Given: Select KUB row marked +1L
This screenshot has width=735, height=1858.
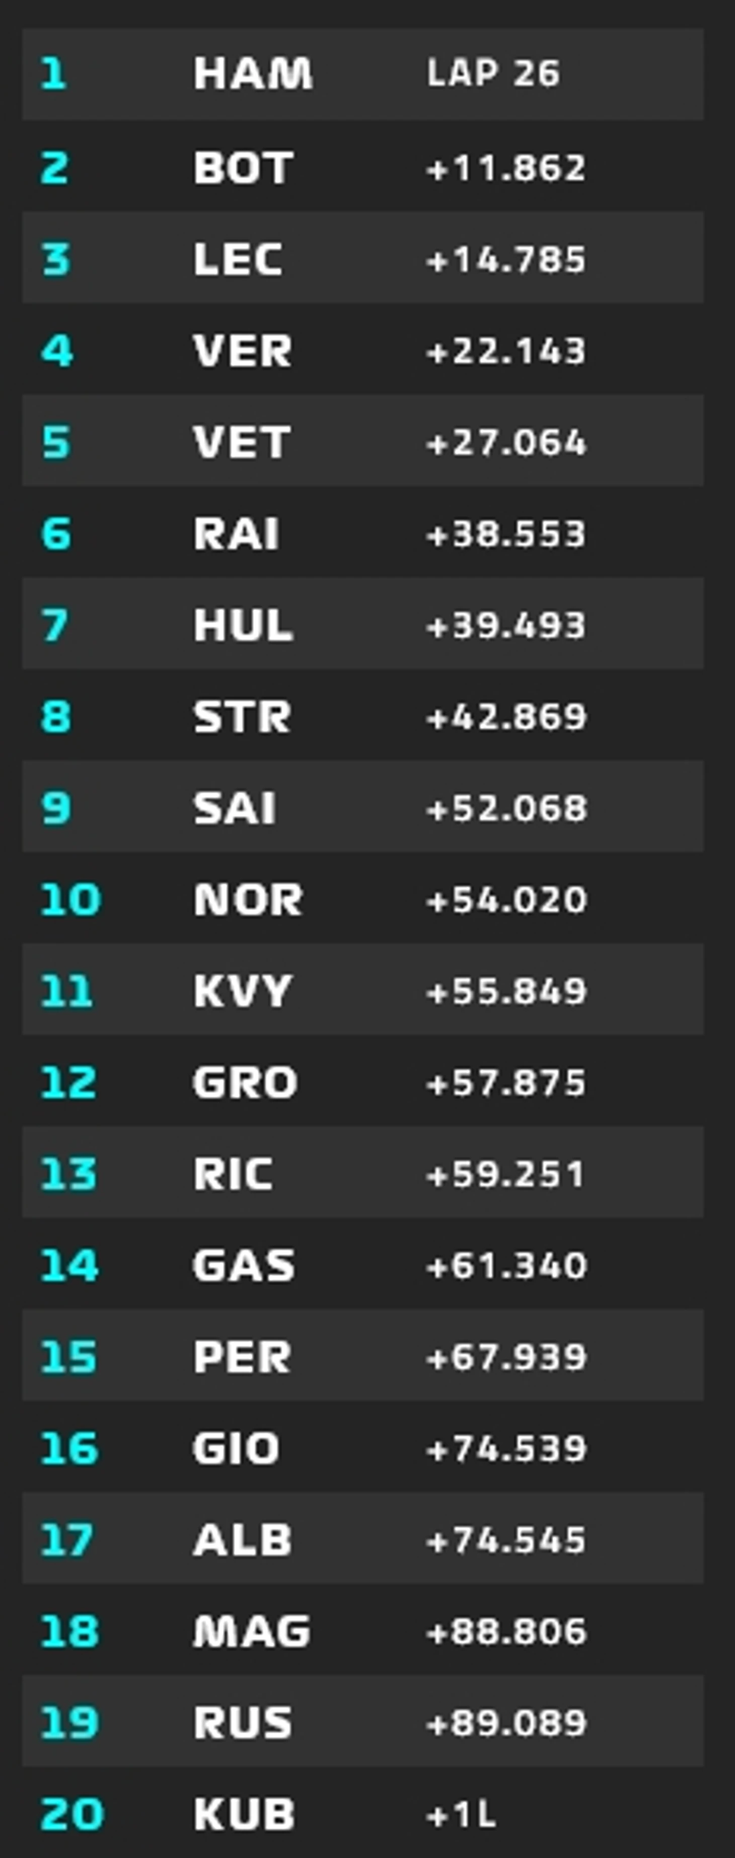Looking at the screenshot, I should [363, 1812].
